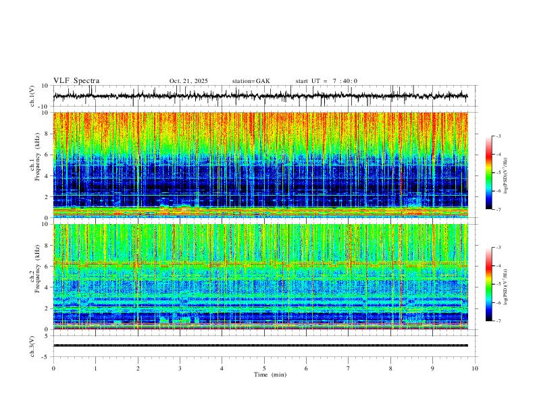Click the ch.2 spectrogram panel

coord(260,277)
